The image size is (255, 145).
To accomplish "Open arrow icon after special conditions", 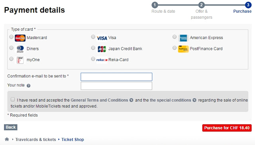I will tap(194, 100).
